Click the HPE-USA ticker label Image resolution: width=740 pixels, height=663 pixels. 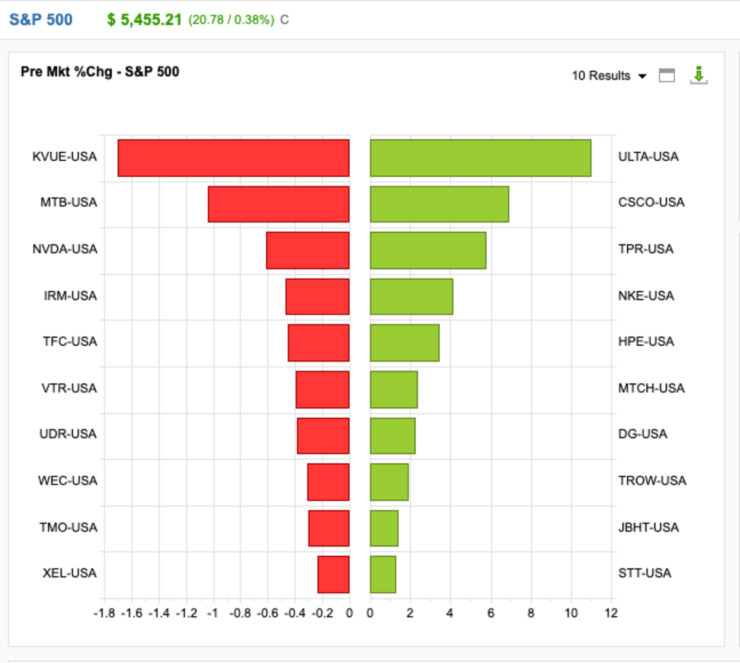pos(646,341)
